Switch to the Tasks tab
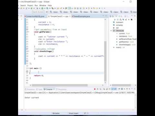Viewport: 155px width, 116px height. click(x=39, y=89)
